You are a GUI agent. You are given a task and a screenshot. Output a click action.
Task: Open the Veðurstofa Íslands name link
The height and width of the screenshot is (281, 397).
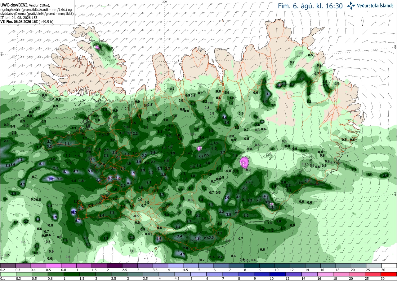(375, 6)
